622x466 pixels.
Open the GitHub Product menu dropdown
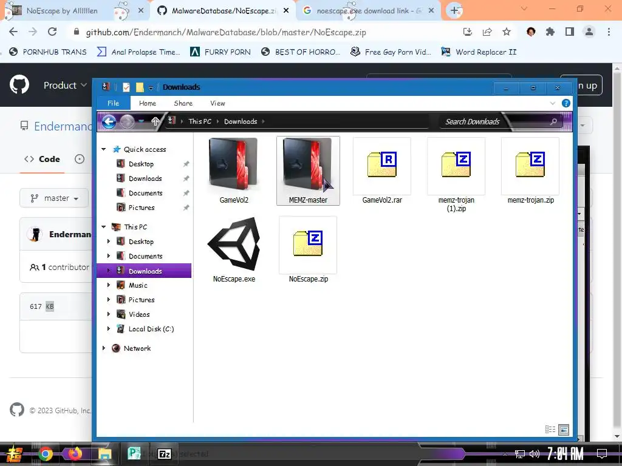coord(65,85)
